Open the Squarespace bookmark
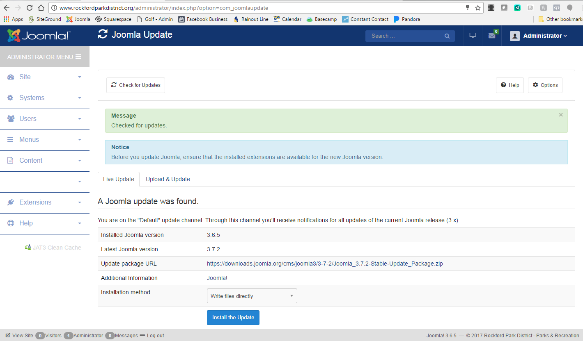 coord(113,19)
